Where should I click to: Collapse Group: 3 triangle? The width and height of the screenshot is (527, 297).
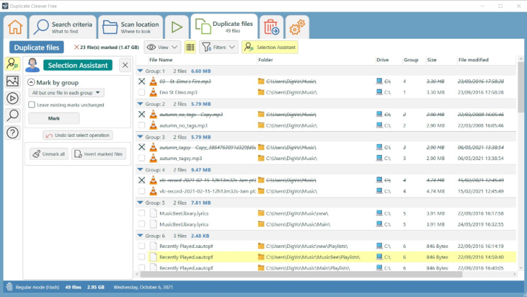pos(140,137)
